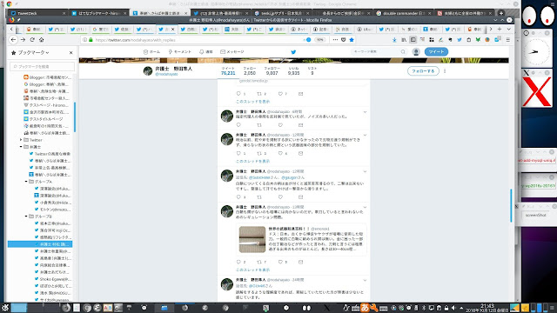Go to the Firefox home page icon

42,40
